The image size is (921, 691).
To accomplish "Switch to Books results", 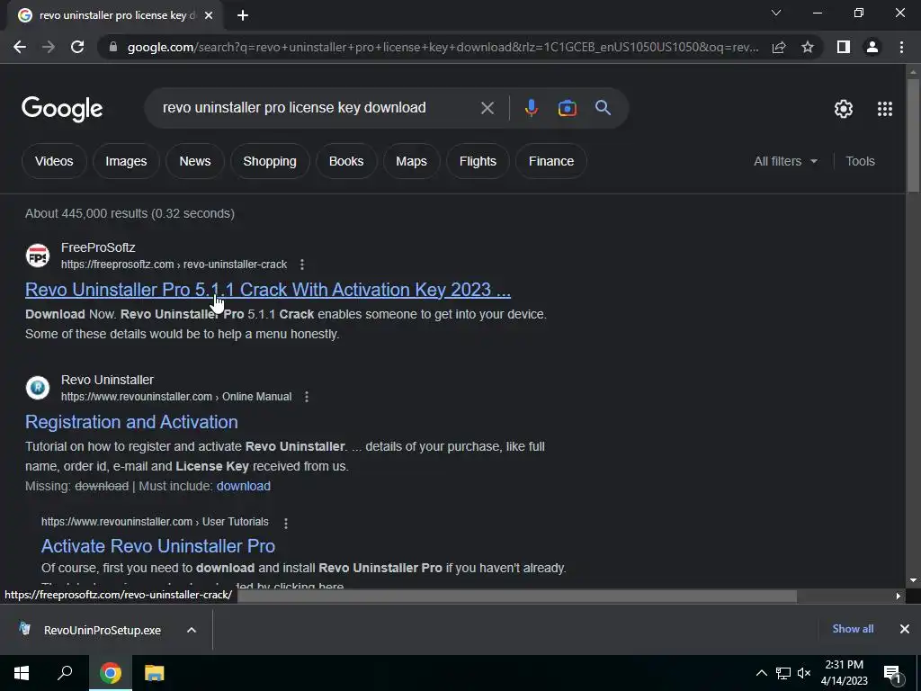I will (346, 161).
